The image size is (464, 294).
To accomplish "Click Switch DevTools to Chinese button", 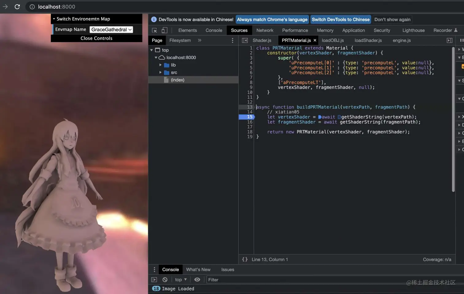I will [341, 19].
